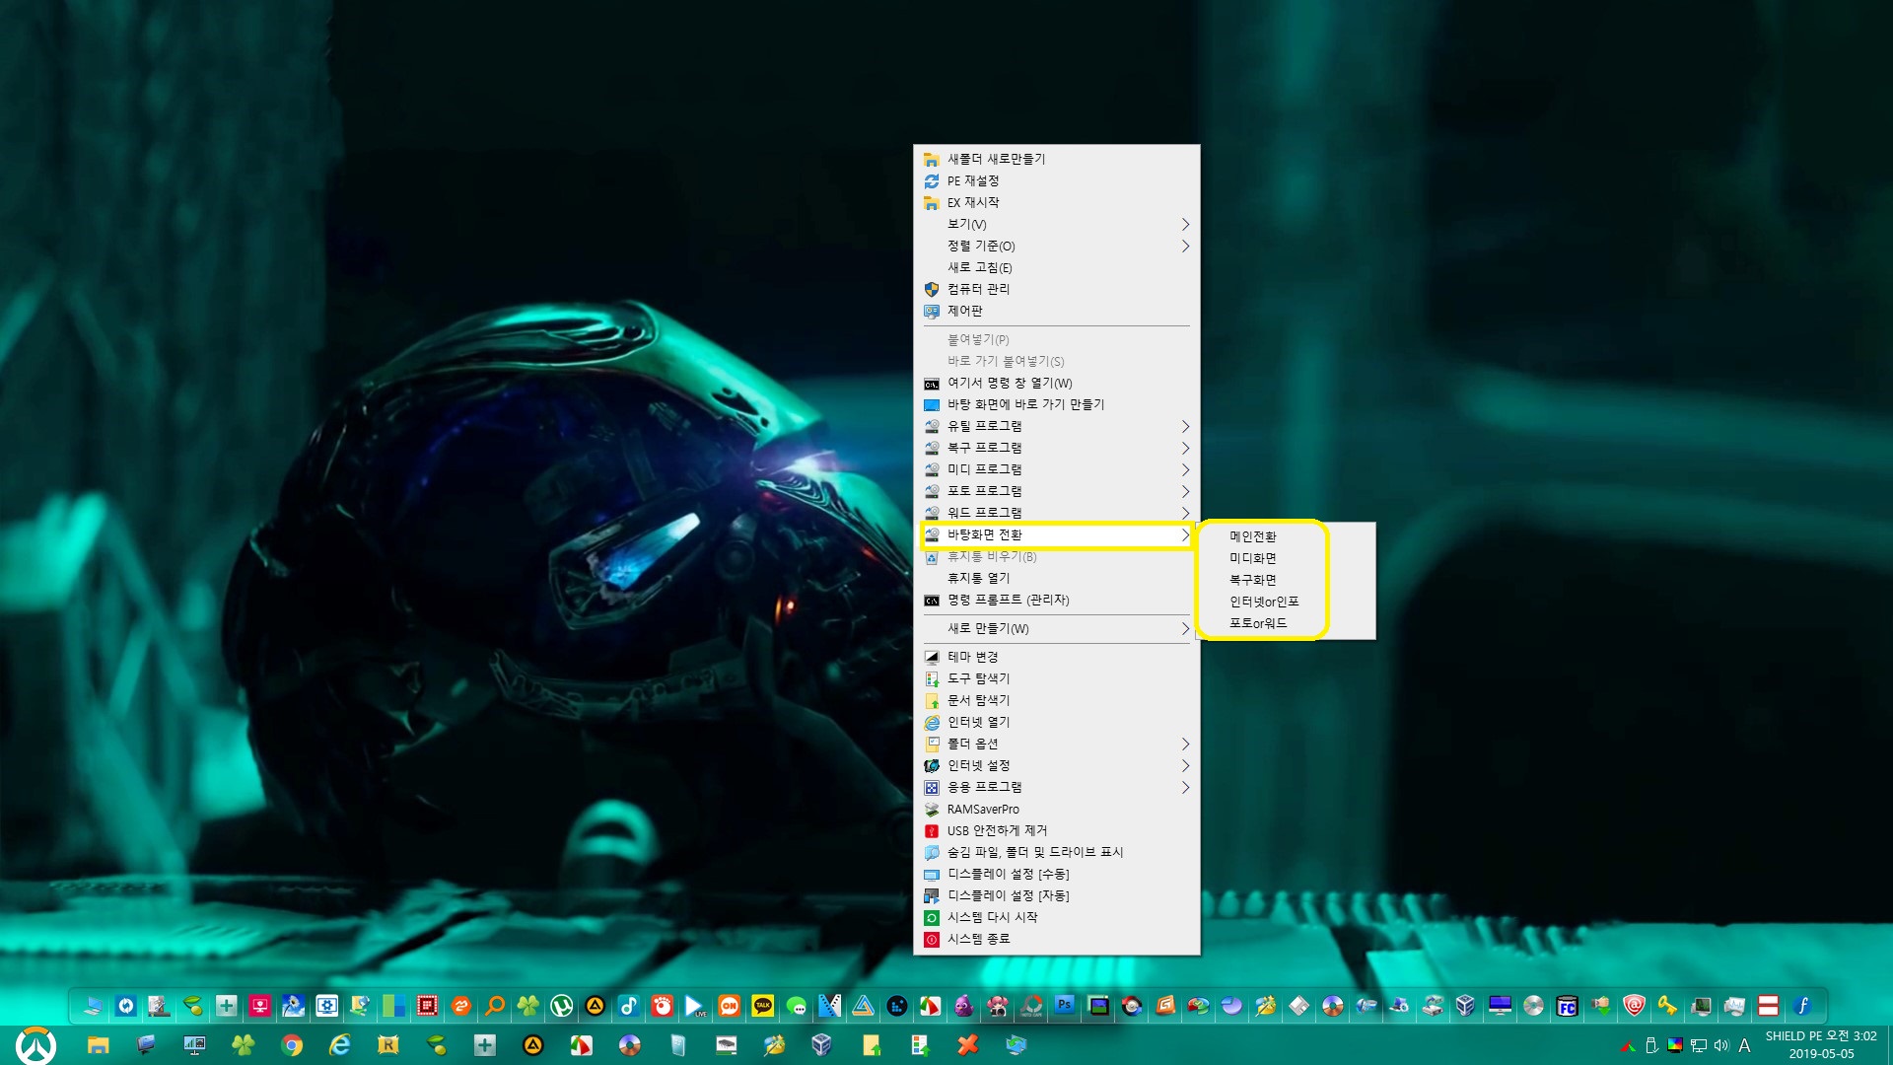Choose 메인전환 in the submenu
This screenshot has height=1065, width=1893.
coord(1286,536)
